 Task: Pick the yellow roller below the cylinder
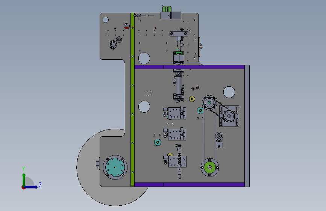click(192, 99)
